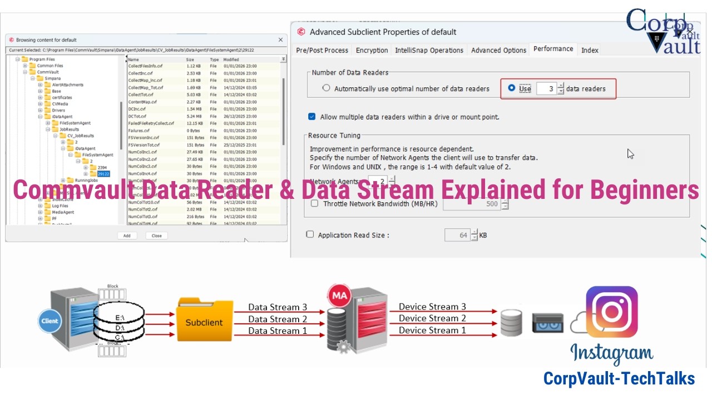Viewport: 712px width, 400px height.
Task: Enable Throttle Network Bandwidth checkbox
Action: [315, 203]
